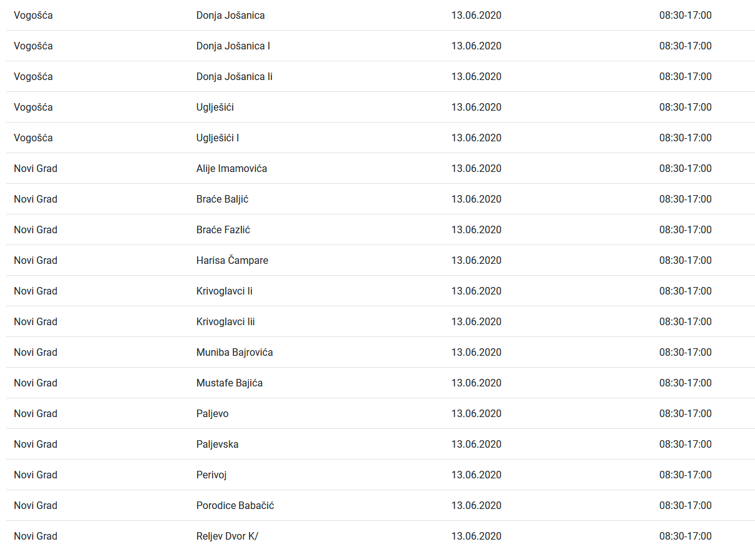755x549 pixels.
Task: Click the Mustafe Bajića street name
Action: 230,383
